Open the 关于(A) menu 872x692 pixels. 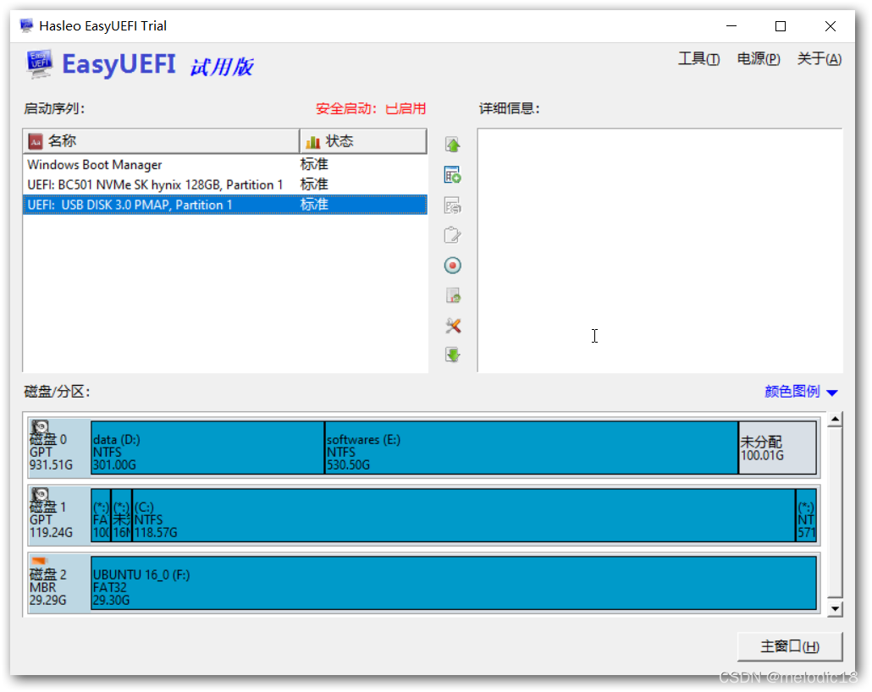(x=818, y=58)
